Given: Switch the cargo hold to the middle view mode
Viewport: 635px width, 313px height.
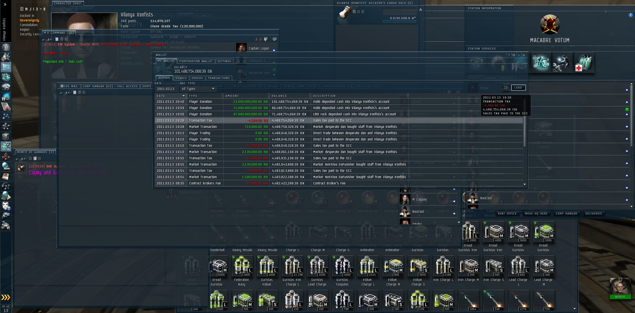Looking at the screenshot, I should point(359,12).
